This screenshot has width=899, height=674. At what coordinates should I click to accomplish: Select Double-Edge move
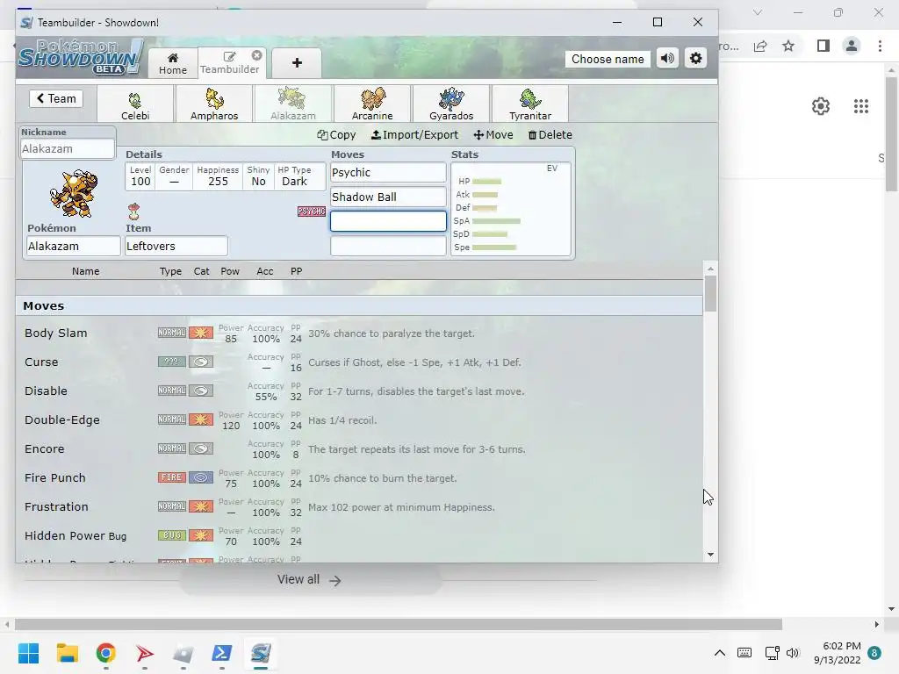[x=359, y=420]
